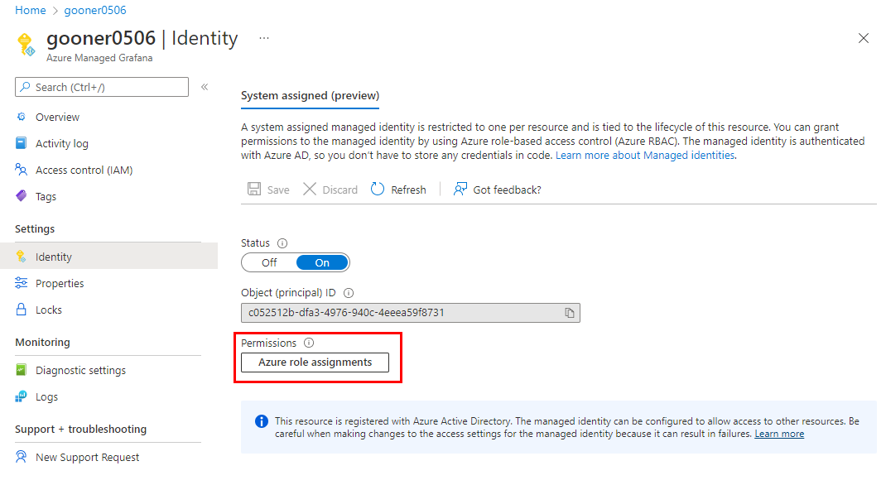886x485 pixels.
Task: Click the blue info icon in banner
Action: pyautogui.click(x=262, y=421)
